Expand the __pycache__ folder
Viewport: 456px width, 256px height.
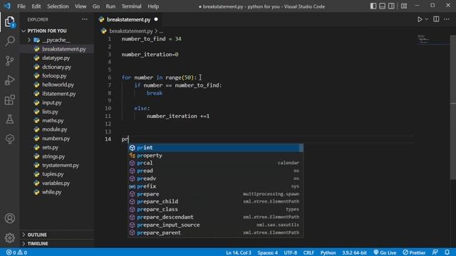click(x=57, y=40)
